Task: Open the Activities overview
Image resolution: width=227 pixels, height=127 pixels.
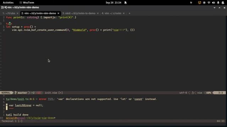Action: [x=8, y=2]
